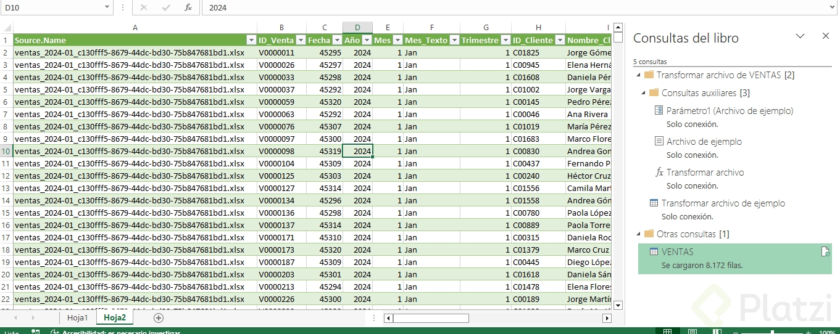Select column A header
Viewport: 840px width, 334px height.
pyautogui.click(x=135, y=28)
